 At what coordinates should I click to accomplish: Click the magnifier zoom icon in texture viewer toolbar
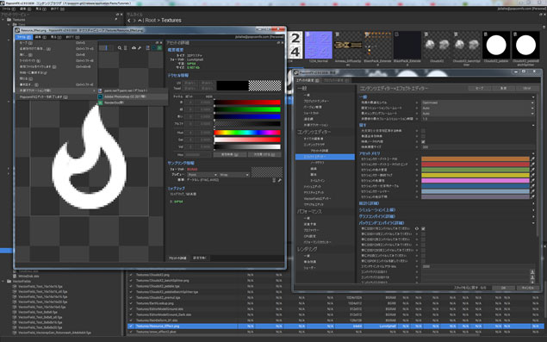[120, 47]
